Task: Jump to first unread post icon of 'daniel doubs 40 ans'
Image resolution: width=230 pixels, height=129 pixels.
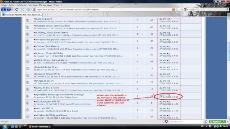Action: [x=35, y=67]
